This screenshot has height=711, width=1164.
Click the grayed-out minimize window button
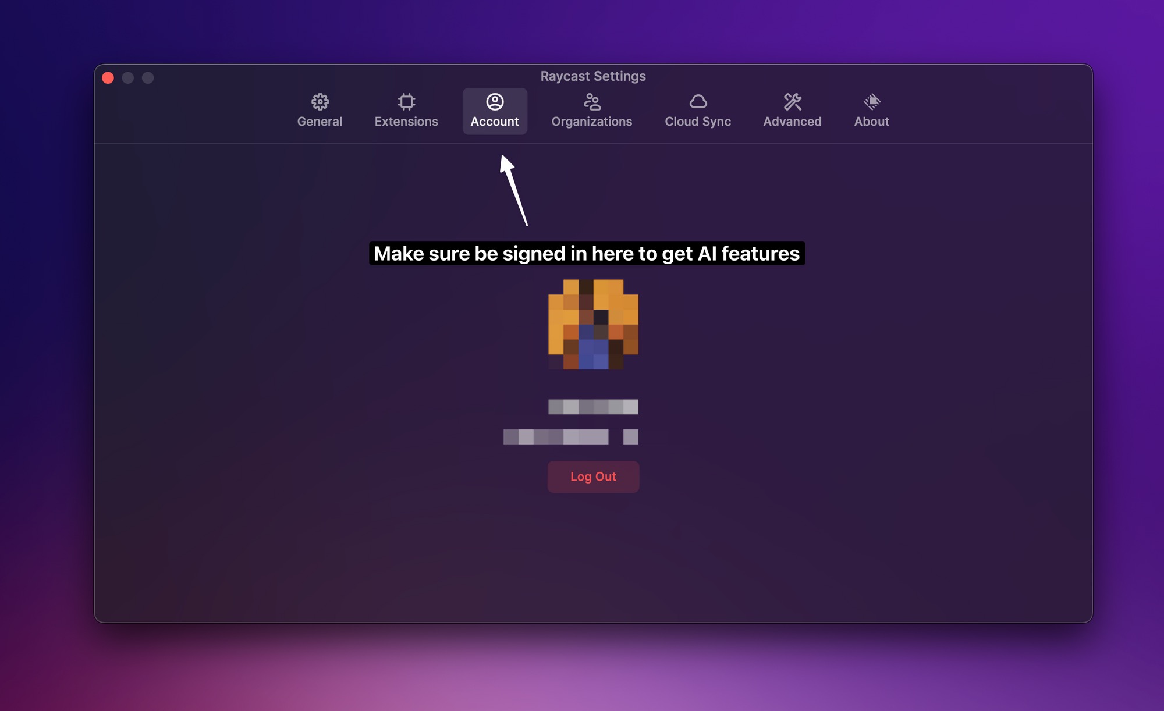click(128, 78)
